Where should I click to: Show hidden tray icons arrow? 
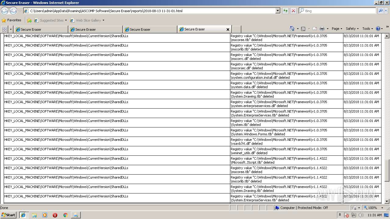click(x=340, y=215)
